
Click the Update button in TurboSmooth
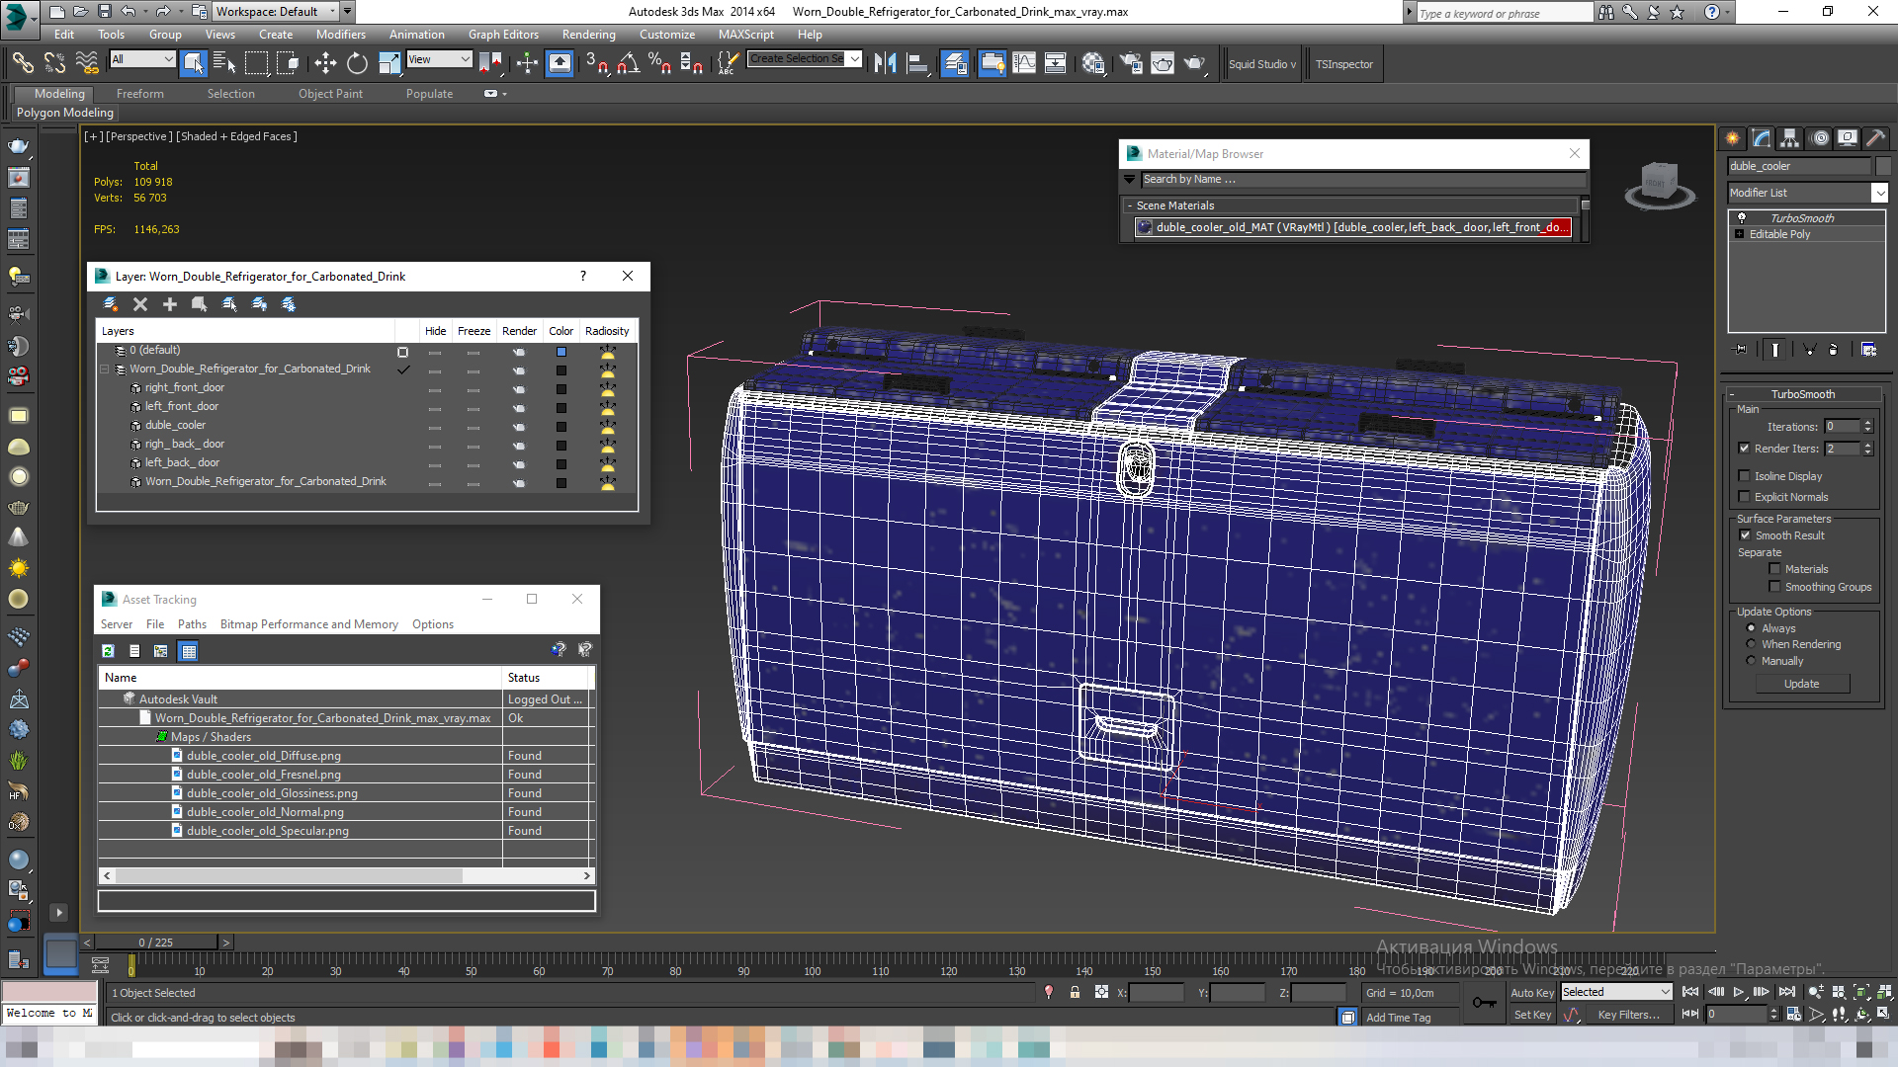point(1801,684)
